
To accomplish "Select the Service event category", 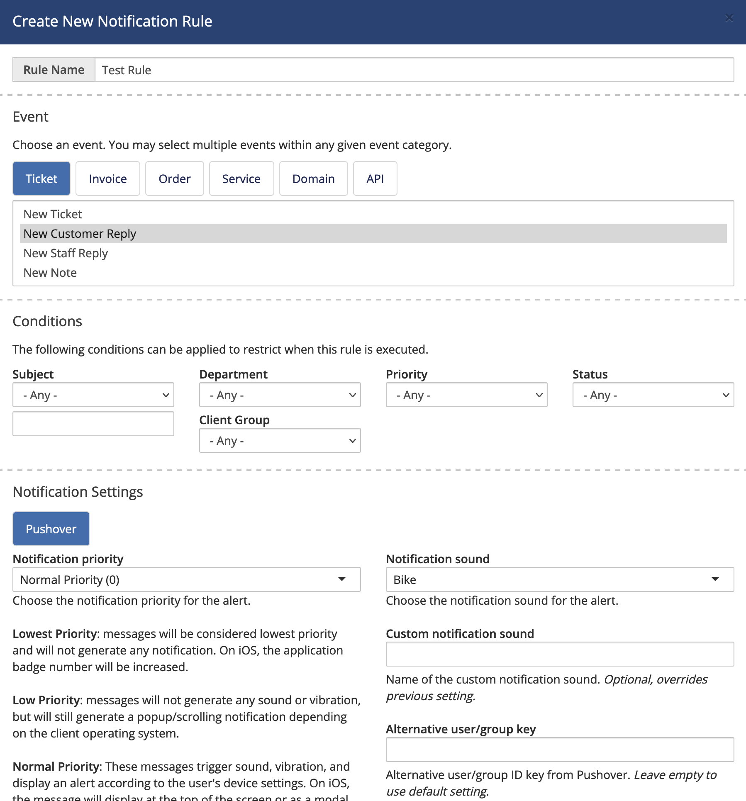I will pos(241,178).
